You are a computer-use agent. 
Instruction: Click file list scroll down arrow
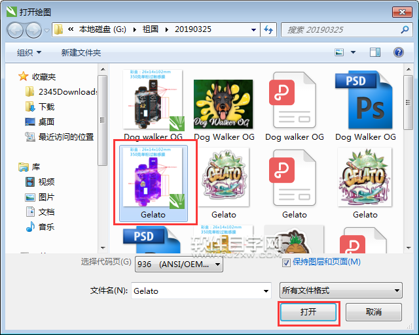(409, 247)
